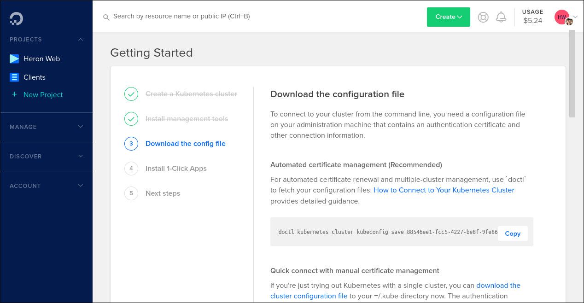Open the Heron Web project

[x=41, y=59]
